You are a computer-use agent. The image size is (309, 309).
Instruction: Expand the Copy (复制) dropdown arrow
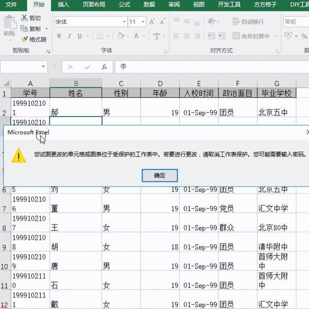pos(46,29)
